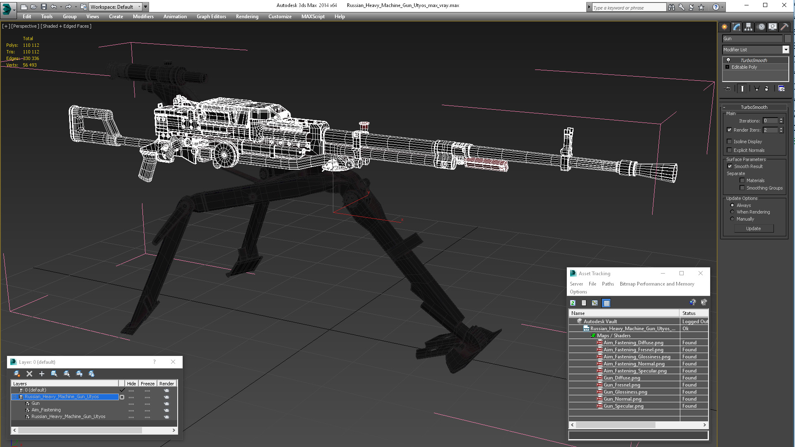
Task: Click Refresh icon in Asset Tracking toolbar
Action: pos(573,303)
